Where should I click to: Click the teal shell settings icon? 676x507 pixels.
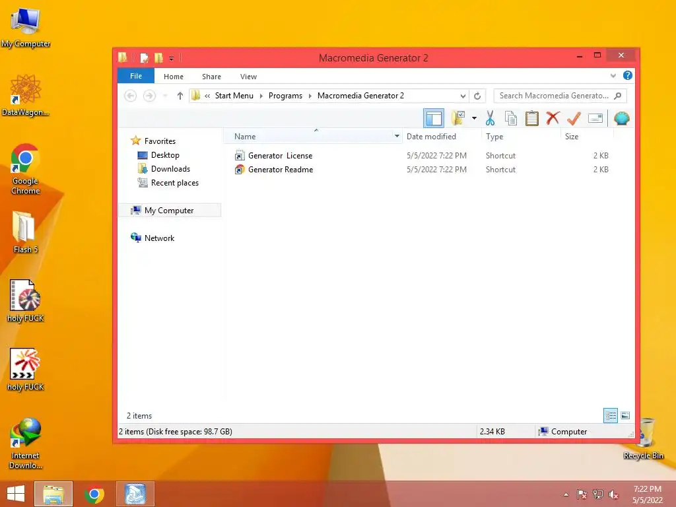[622, 118]
